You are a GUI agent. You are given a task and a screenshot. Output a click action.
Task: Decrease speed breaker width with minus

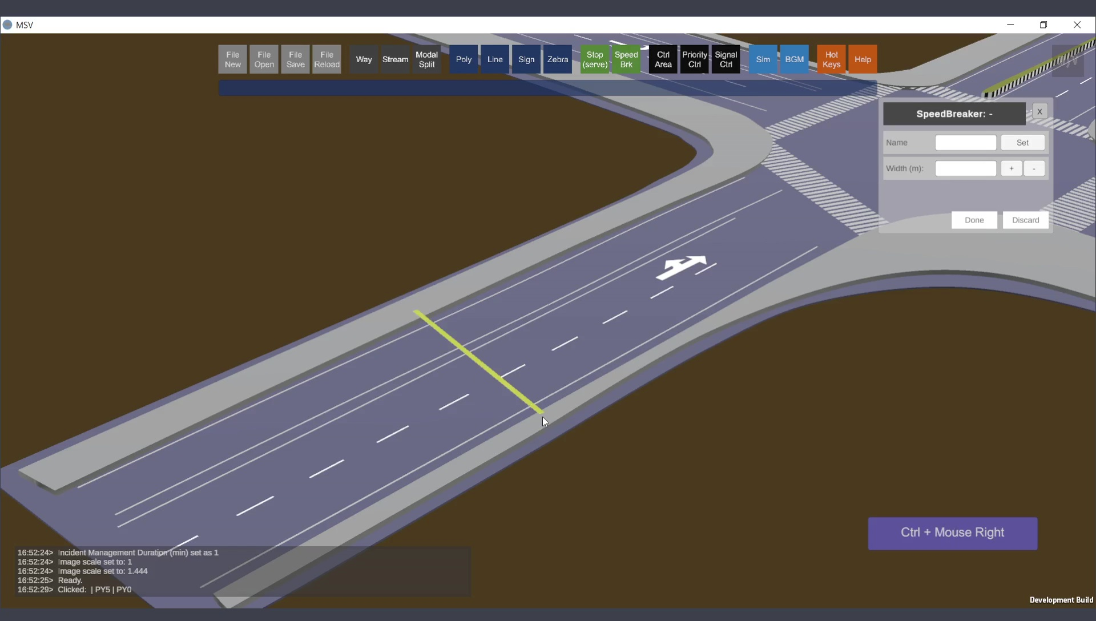pyautogui.click(x=1034, y=168)
